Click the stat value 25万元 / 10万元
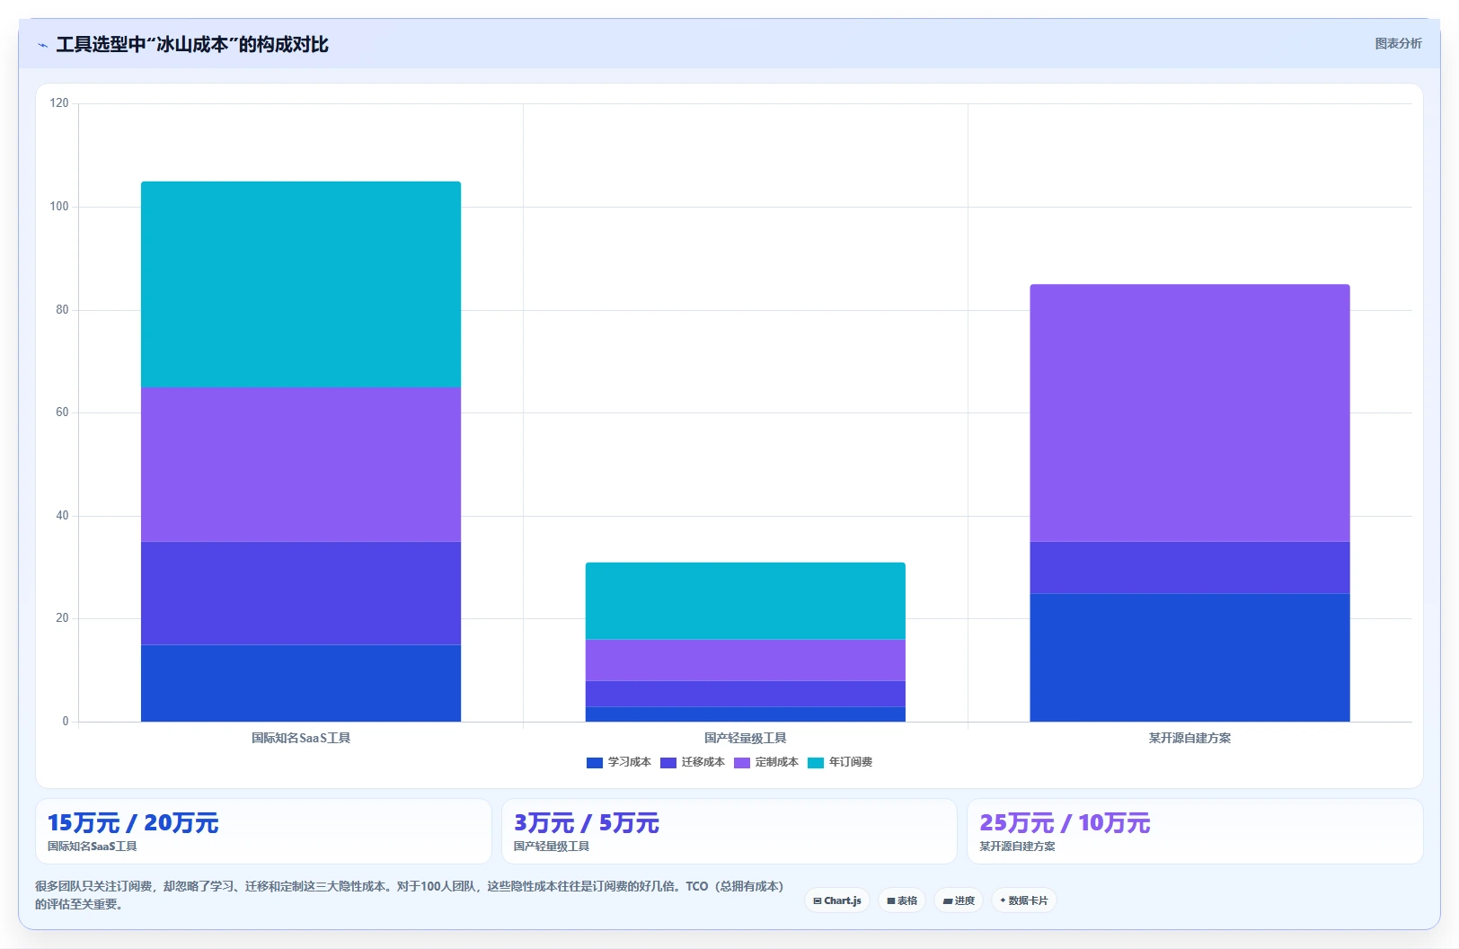 (1065, 823)
